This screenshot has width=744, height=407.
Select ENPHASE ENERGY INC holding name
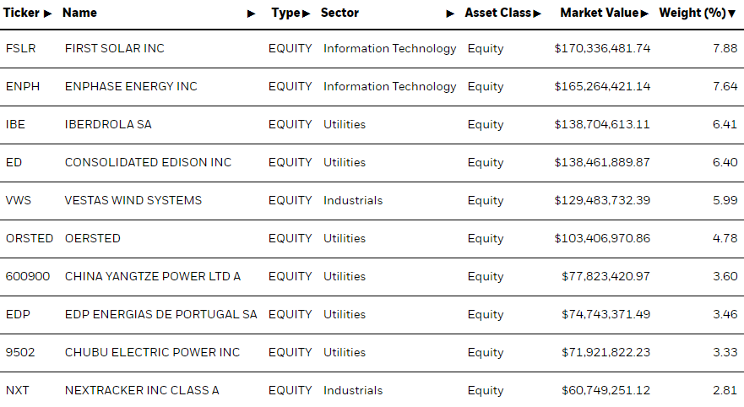pyautogui.click(x=131, y=86)
